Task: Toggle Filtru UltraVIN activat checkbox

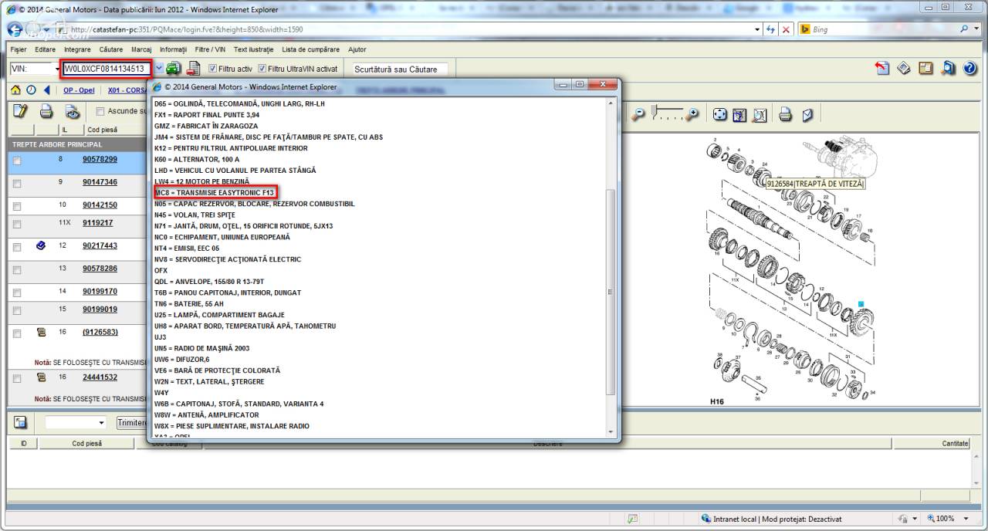Action: pos(262,69)
